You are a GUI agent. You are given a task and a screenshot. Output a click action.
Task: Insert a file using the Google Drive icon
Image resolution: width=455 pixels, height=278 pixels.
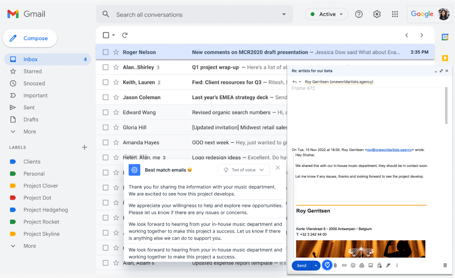click(362, 266)
